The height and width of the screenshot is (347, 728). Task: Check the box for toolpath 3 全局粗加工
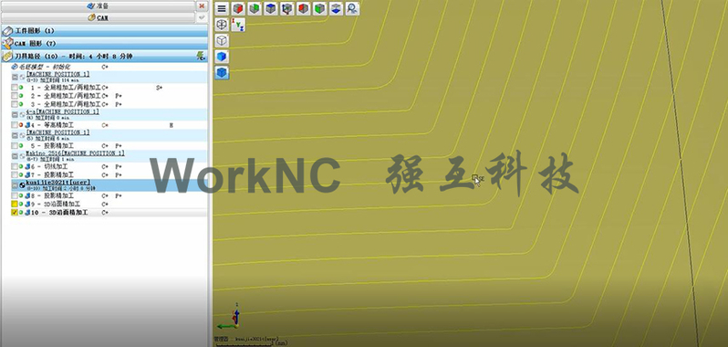pyautogui.click(x=15, y=104)
